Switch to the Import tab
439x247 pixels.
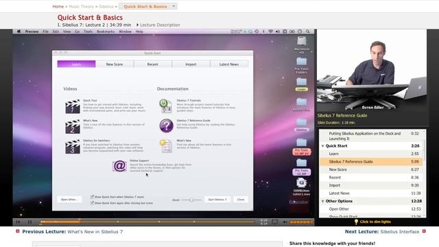[191, 64]
